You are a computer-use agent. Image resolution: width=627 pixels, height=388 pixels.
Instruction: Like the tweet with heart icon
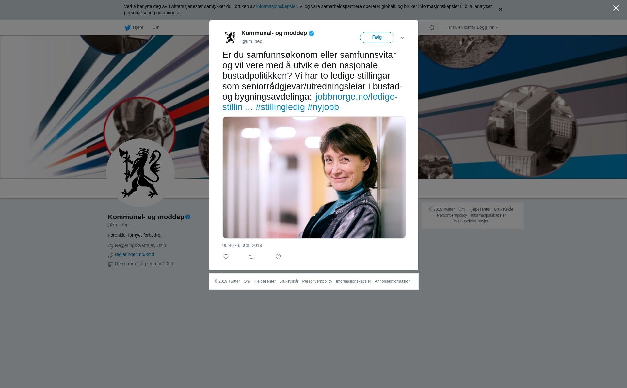pos(278,257)
